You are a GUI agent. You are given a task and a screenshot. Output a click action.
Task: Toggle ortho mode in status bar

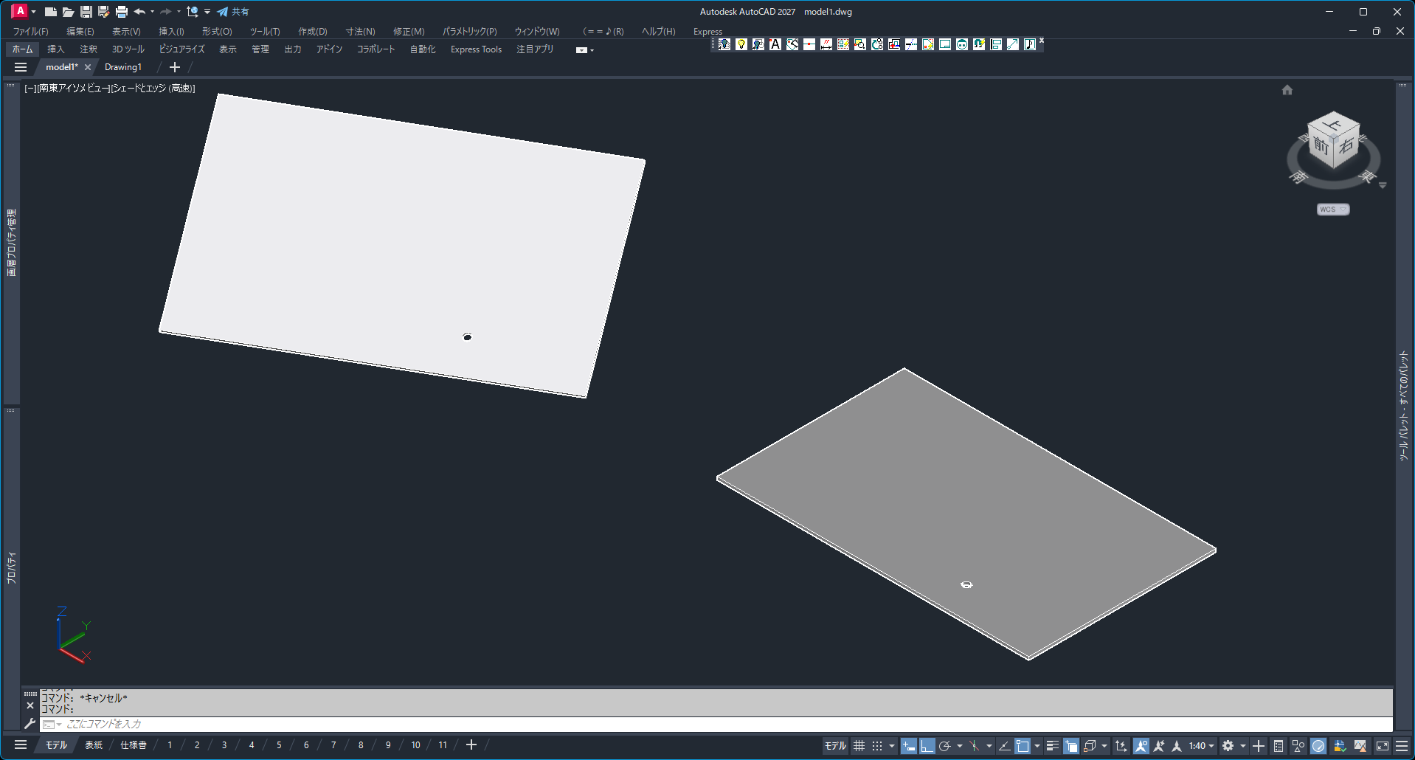(x=927, y=746)
